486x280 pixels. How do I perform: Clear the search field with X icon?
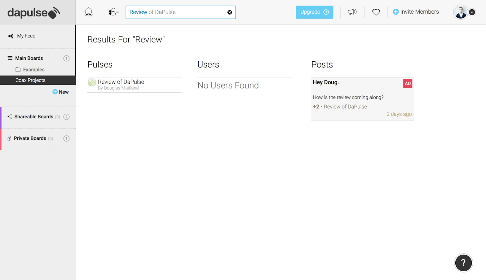click(x=230, y=12)
